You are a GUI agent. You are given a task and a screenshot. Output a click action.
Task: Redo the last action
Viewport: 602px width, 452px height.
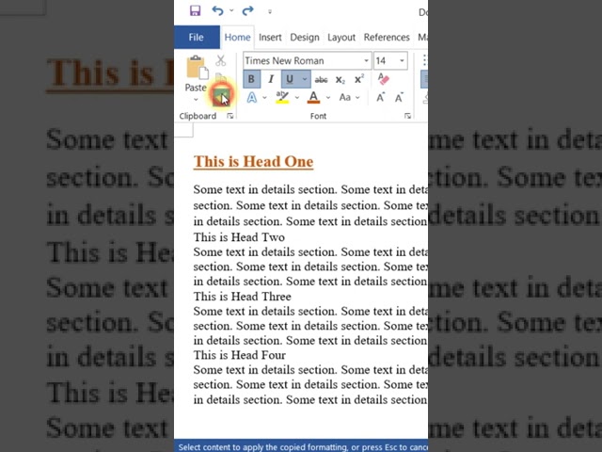coord(248,10)
